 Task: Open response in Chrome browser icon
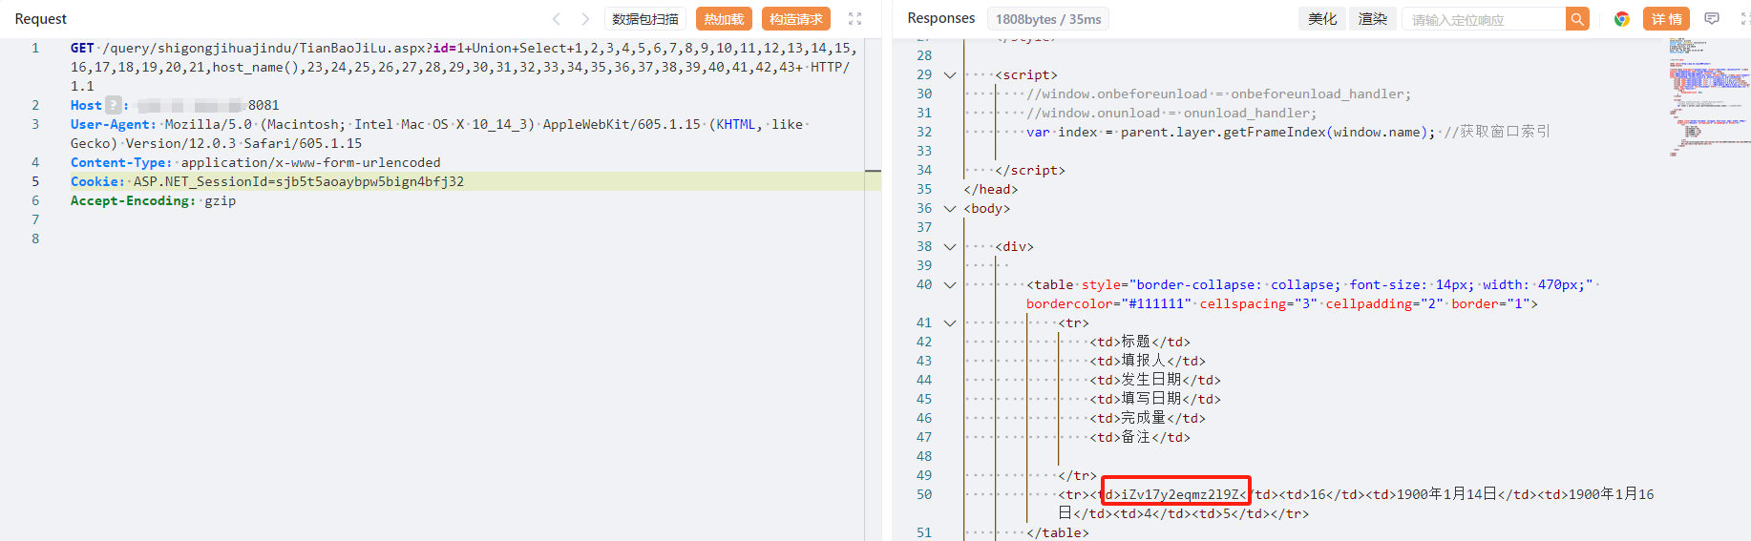point(1621,19)
